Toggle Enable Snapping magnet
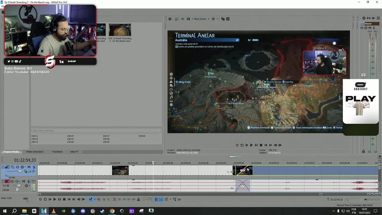Viewport: 382px width, 215px height. click(x=156, y=199)
